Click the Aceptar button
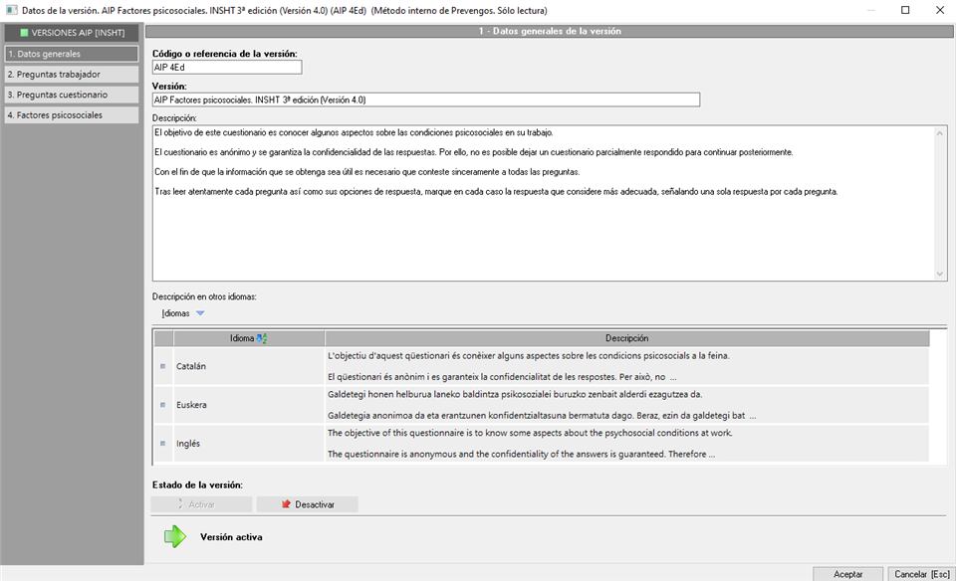The image size is (956, 581). click(847, 574)
